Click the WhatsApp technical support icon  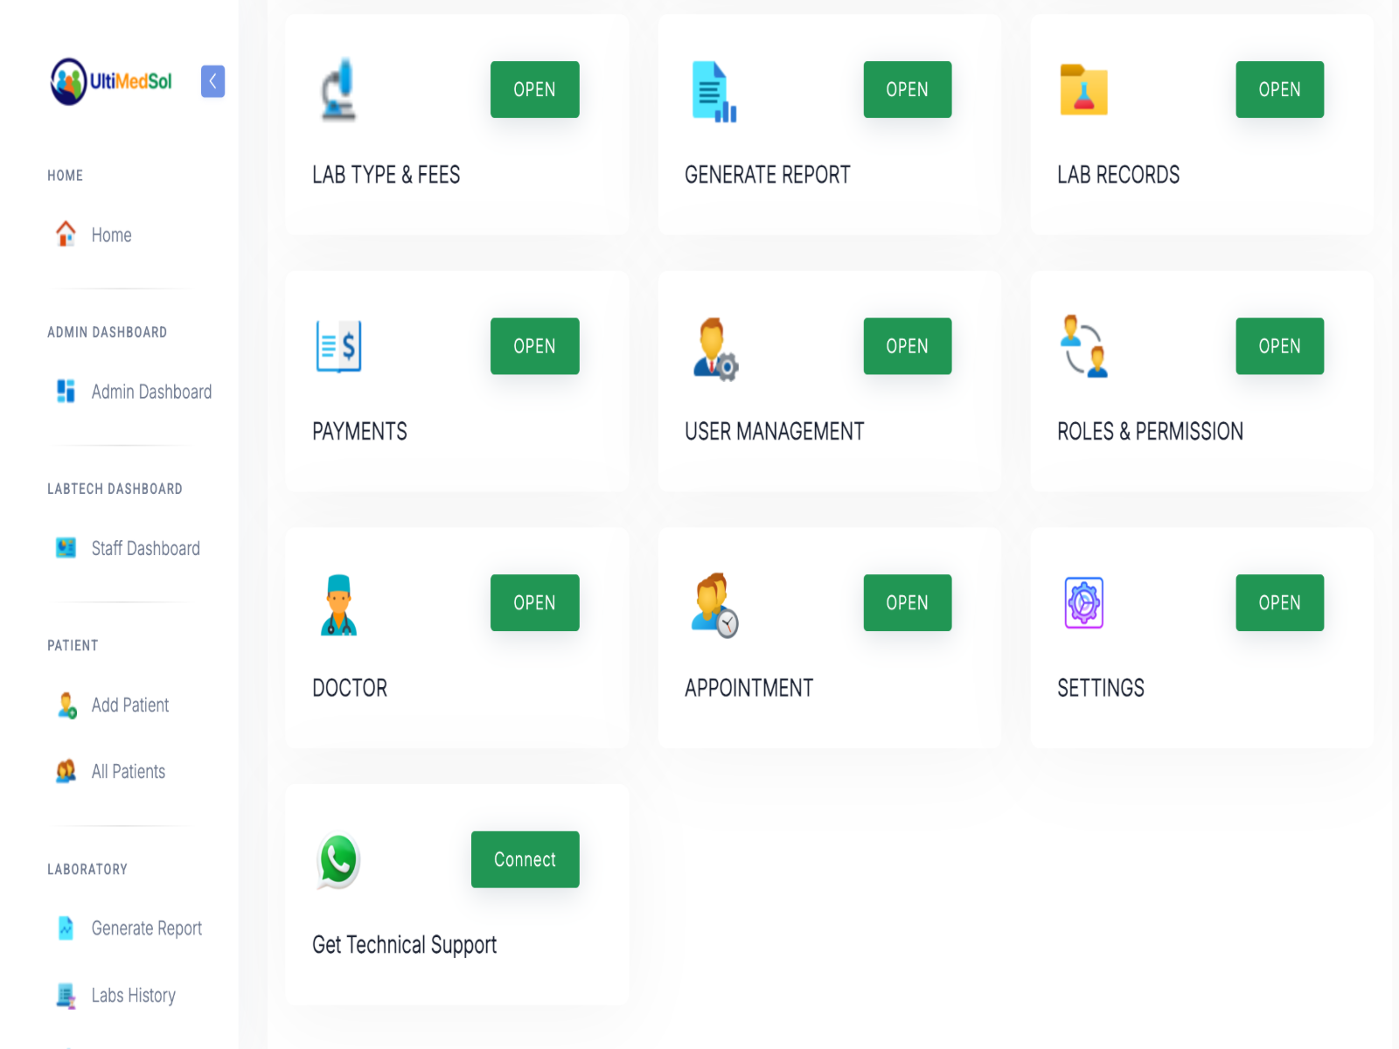338,860
